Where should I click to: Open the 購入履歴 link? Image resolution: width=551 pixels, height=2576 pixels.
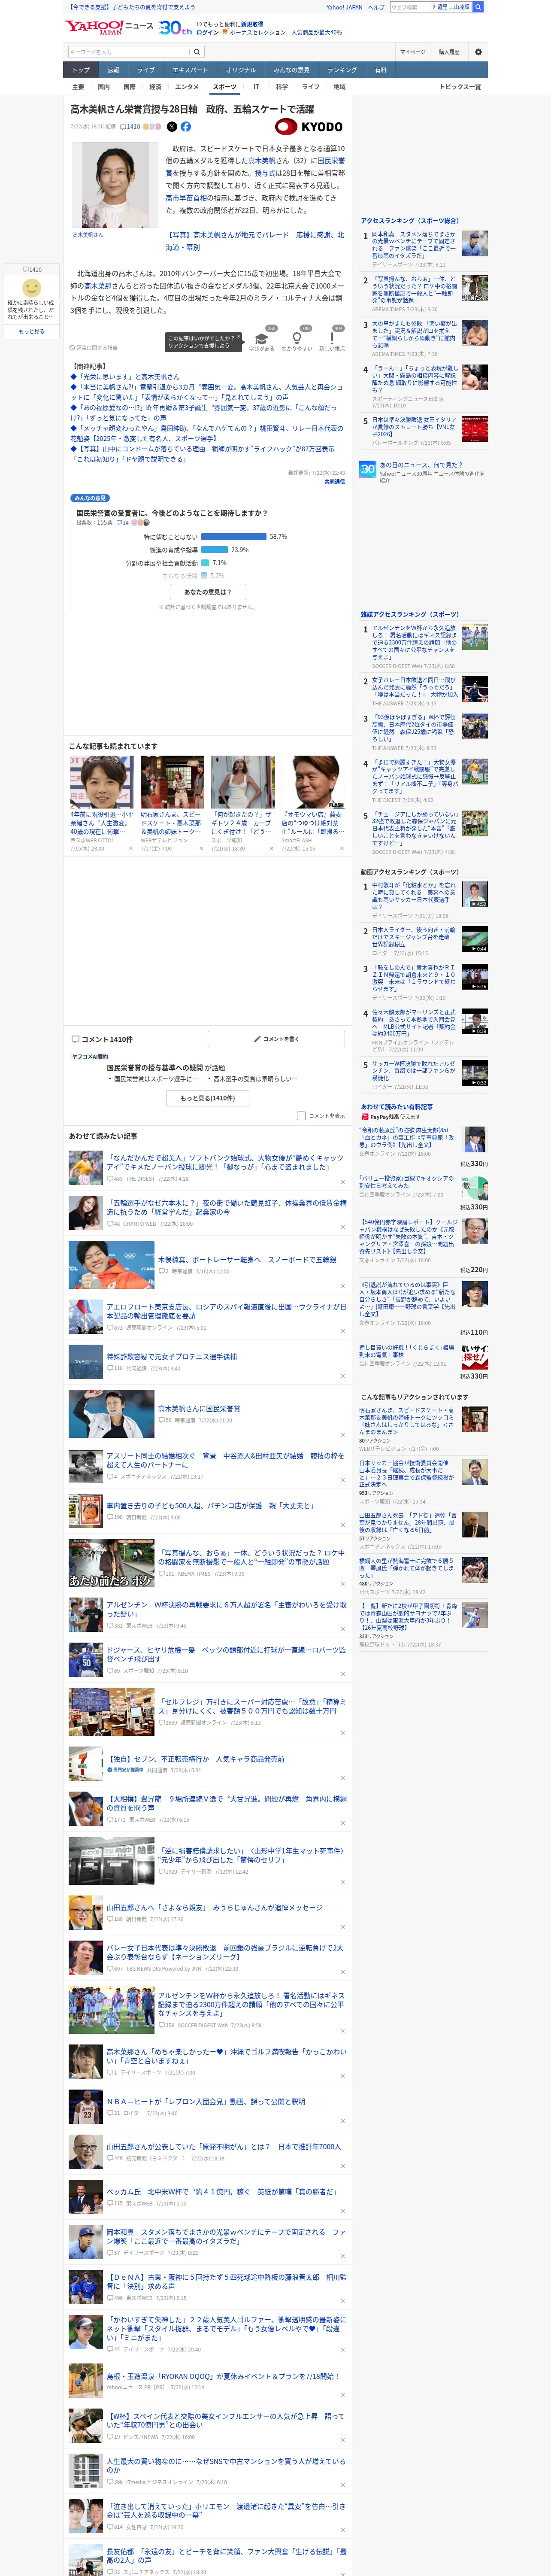tap(449, 52)
